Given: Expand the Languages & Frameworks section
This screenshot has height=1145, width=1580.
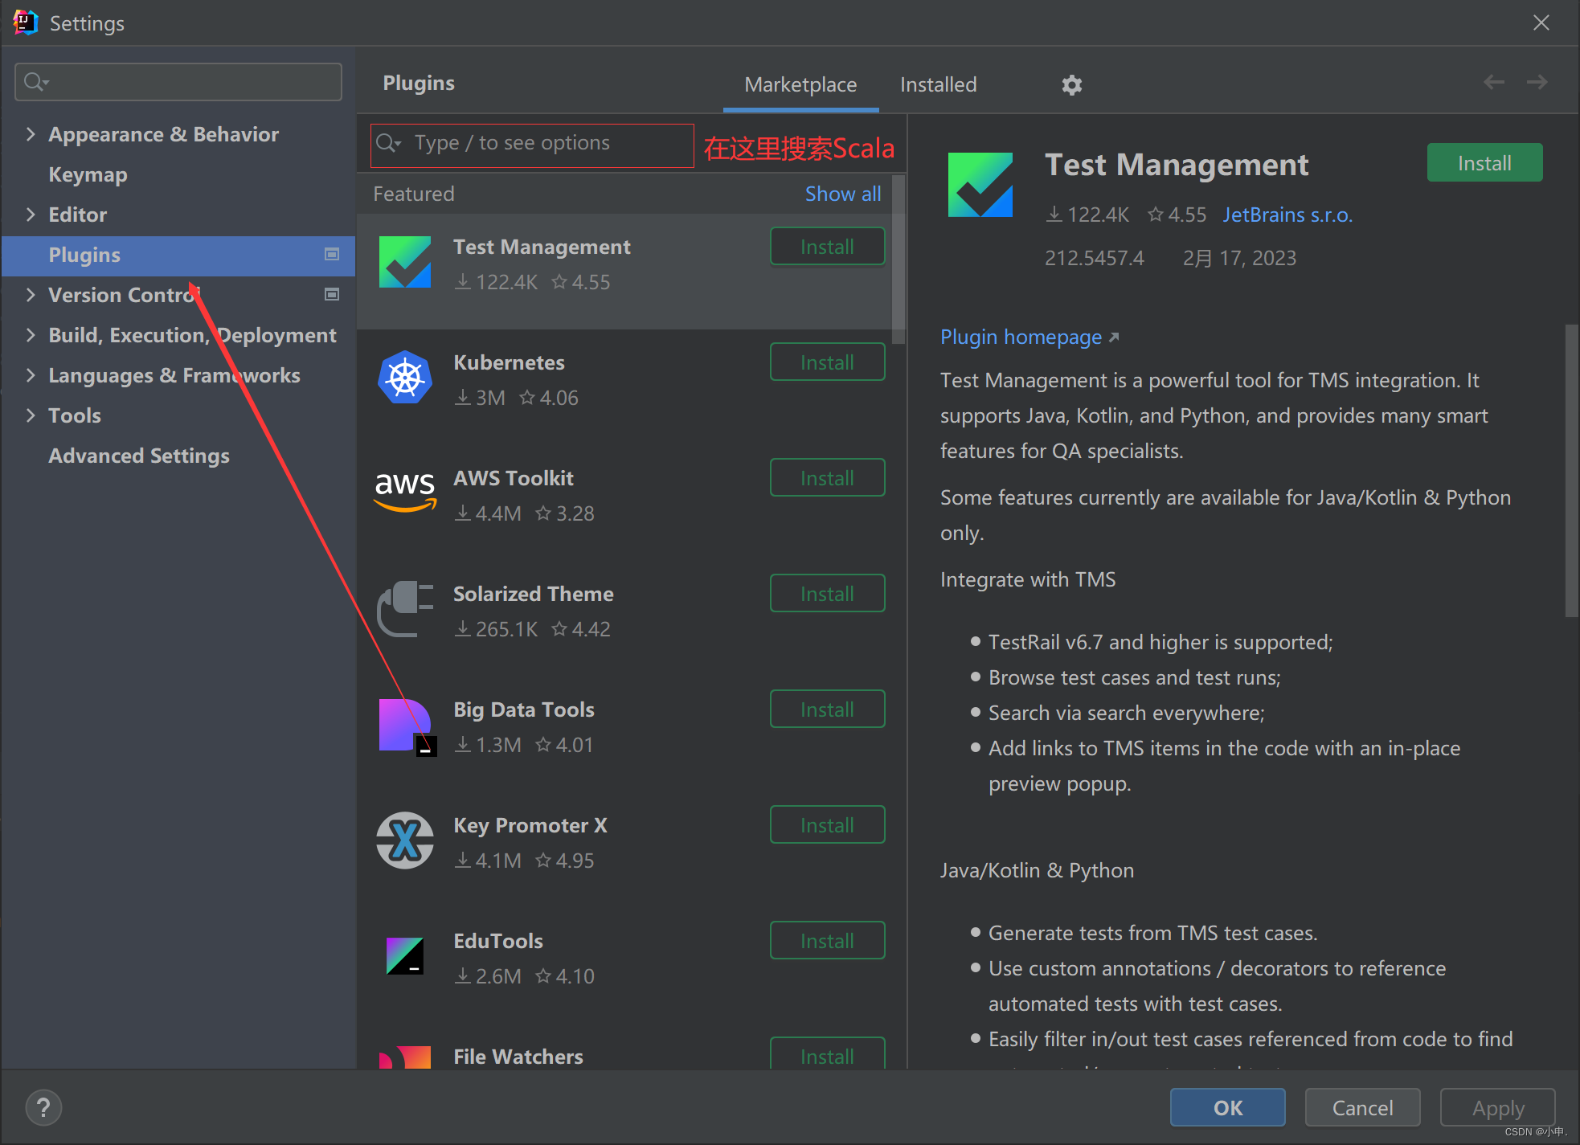Looking at the screenshot, I should [x=31, y=375].
